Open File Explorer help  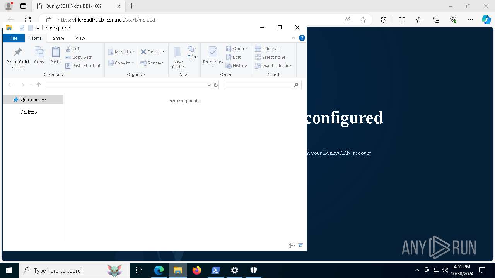(x=302, y=38)
